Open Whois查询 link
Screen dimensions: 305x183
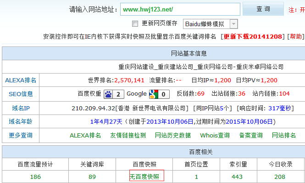click(215, 135)
